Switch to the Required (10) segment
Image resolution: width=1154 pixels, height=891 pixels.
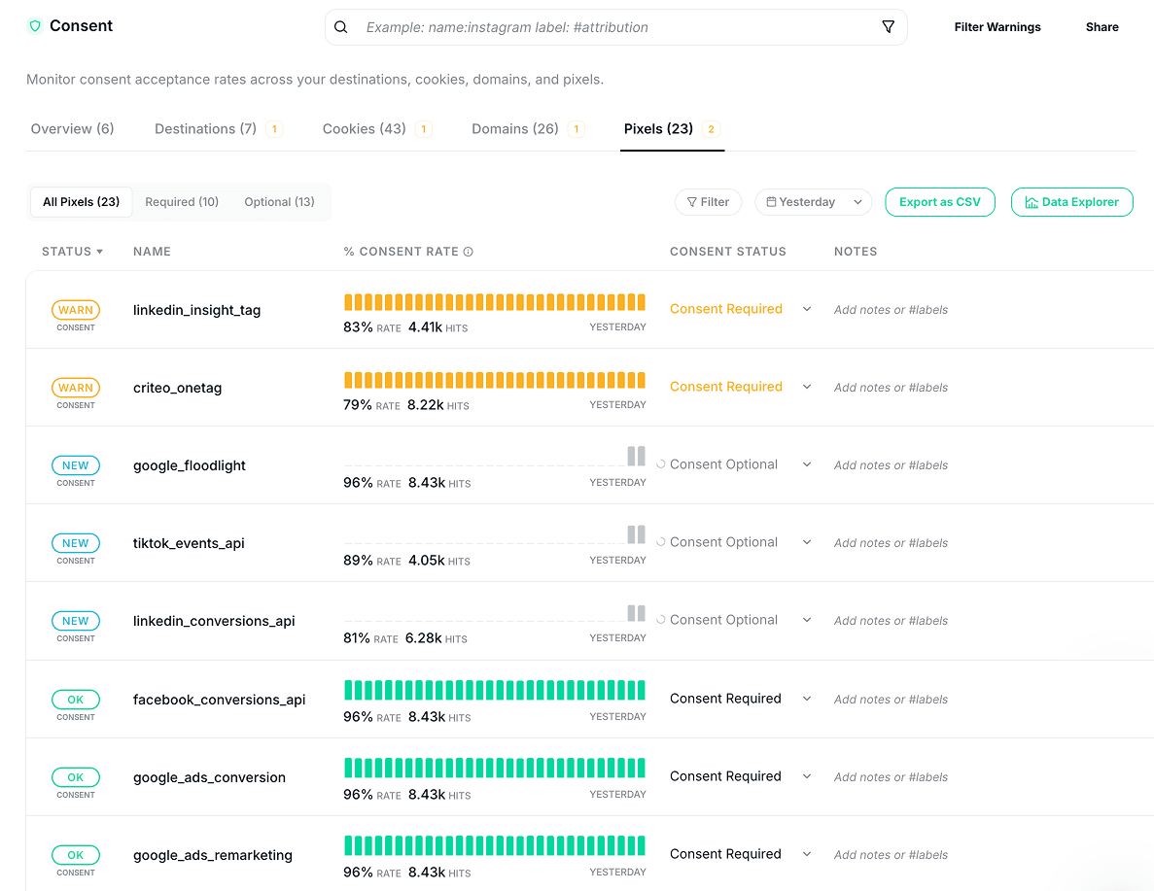[x=182, y=202]
